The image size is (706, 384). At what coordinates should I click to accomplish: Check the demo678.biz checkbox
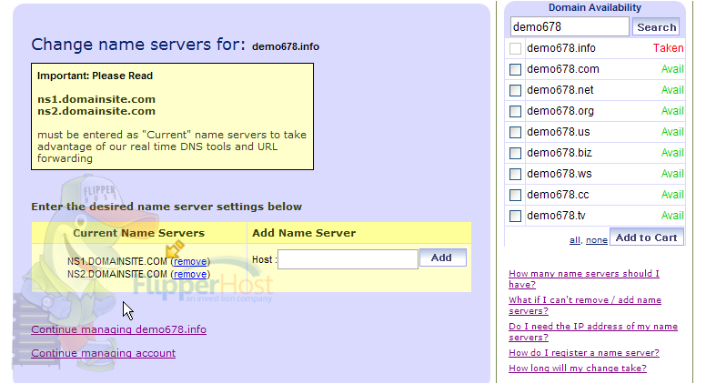(x=515, y=153)
